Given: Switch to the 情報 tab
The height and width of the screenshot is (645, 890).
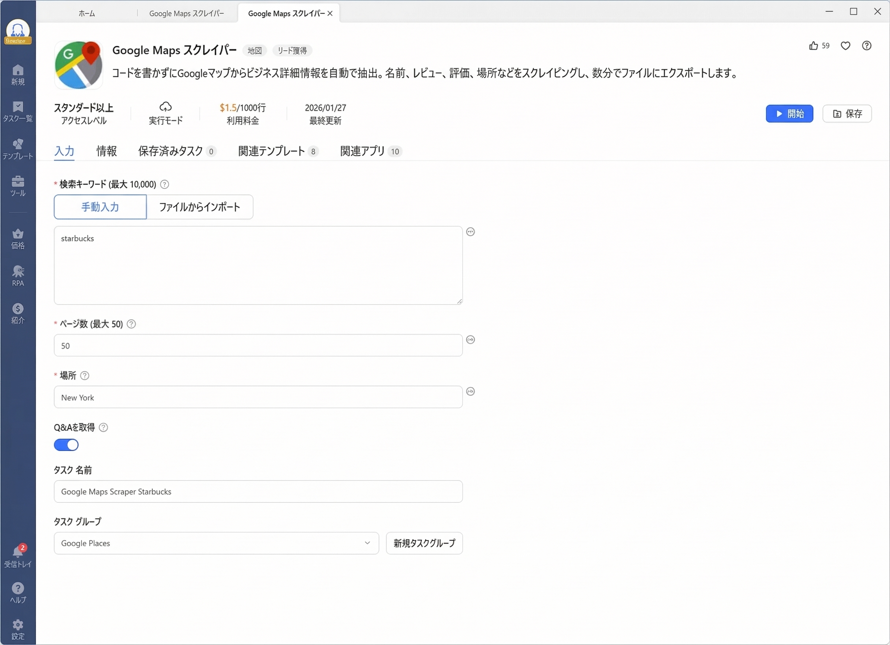Looking at the screenshot, I should click(106, 151).
